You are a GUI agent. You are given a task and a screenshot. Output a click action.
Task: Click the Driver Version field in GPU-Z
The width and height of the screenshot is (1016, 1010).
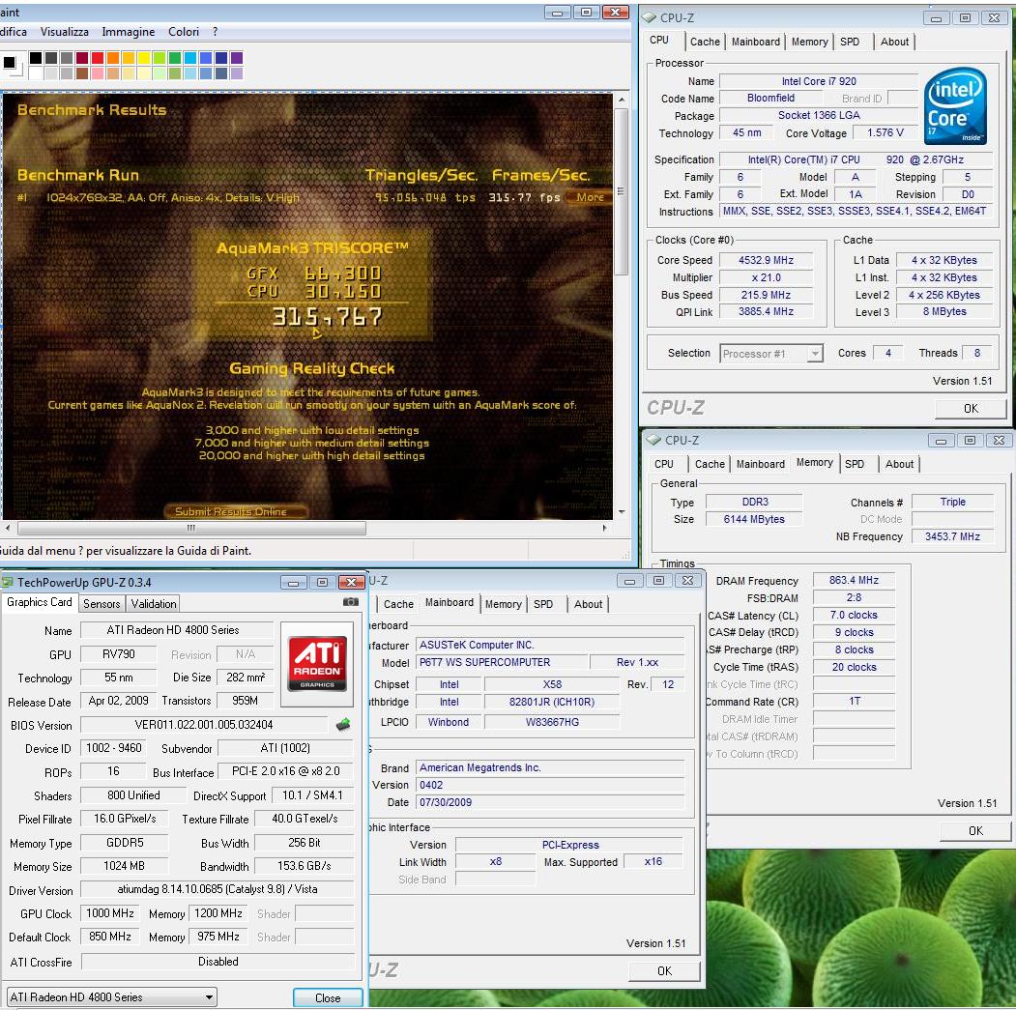pos(218,889)
